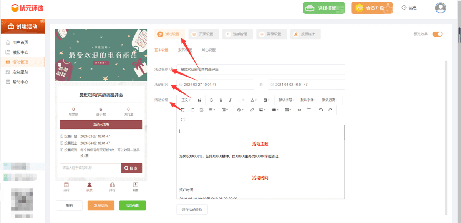Enter fullscreen mode with the editor expand icon
The image size is (461, 223).
tap(182, 120)
